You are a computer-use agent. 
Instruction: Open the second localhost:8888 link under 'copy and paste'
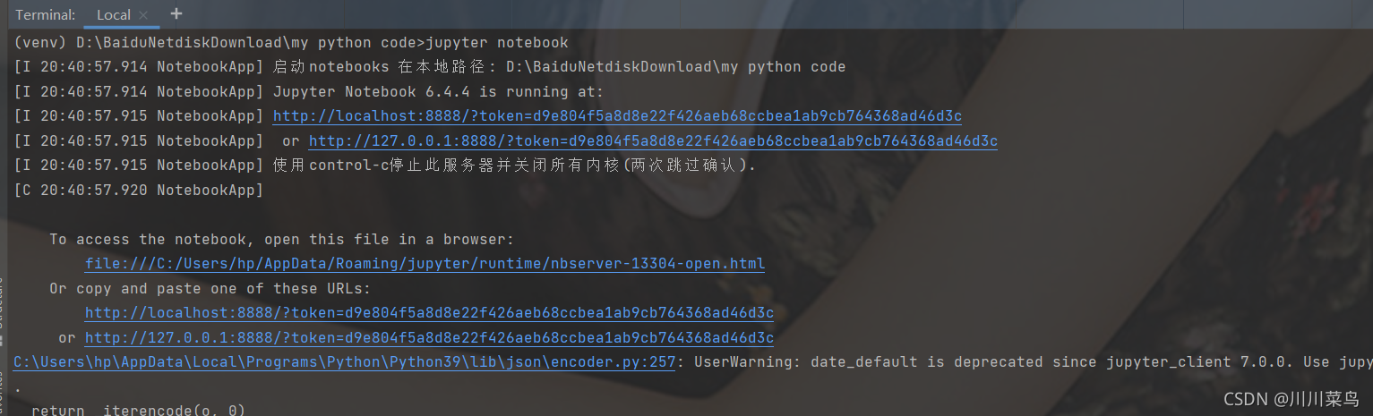tap(429, 313)
